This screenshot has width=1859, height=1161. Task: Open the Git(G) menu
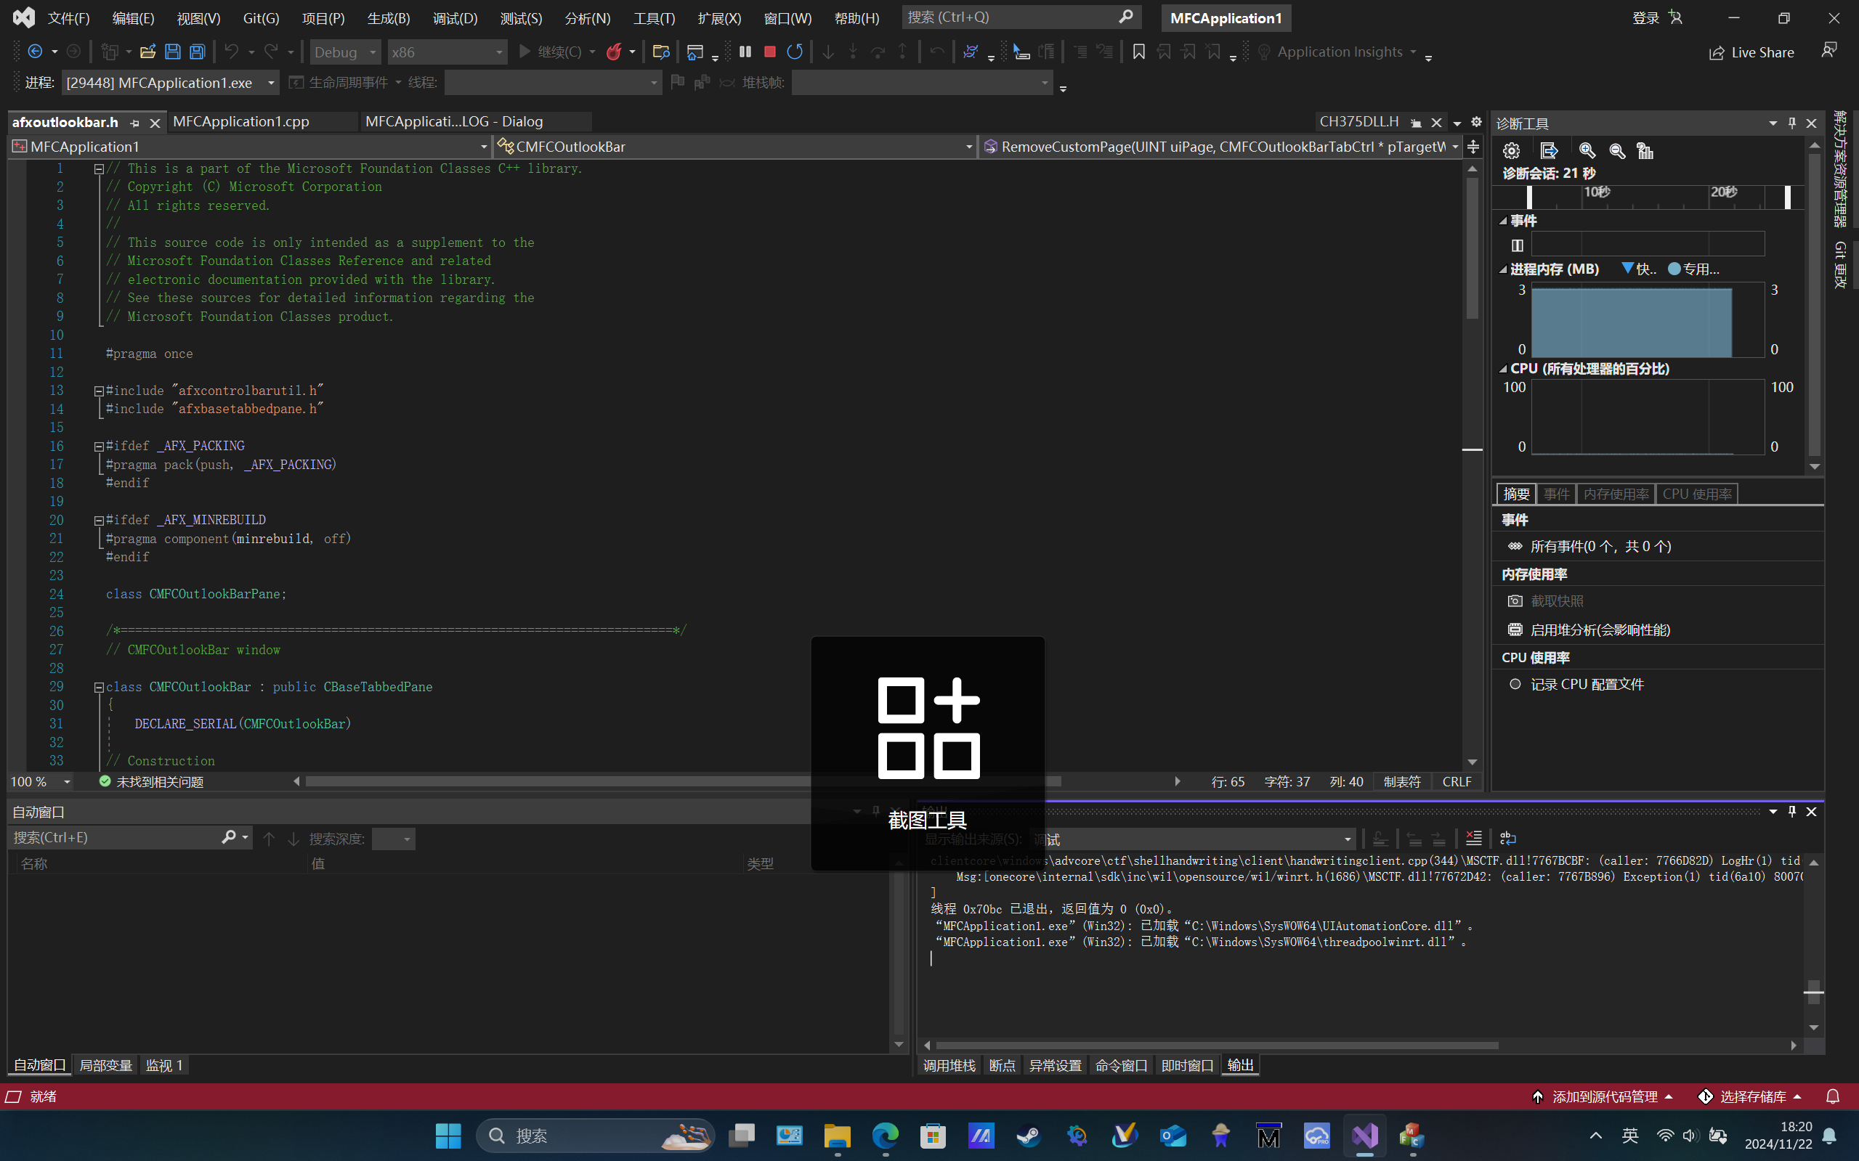coord(262,17)
